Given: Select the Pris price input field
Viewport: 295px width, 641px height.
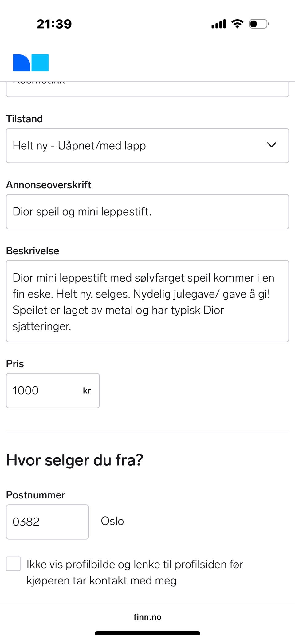Looking at the screenshot, I should [43, 391].
